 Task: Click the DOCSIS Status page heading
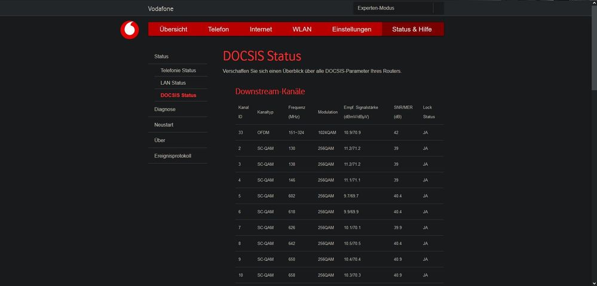(x=262, y=56)
